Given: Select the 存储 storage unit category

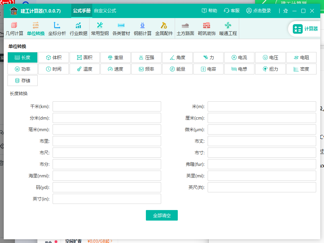Looking at the screenshot, I should tap(22, 81).
